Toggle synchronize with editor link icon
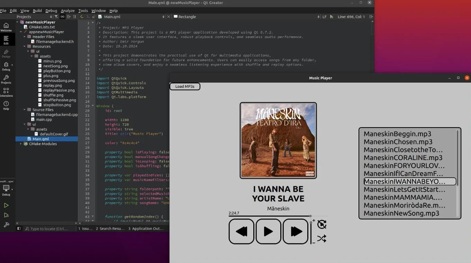471x263 pixels. click(x=62, y=17)
